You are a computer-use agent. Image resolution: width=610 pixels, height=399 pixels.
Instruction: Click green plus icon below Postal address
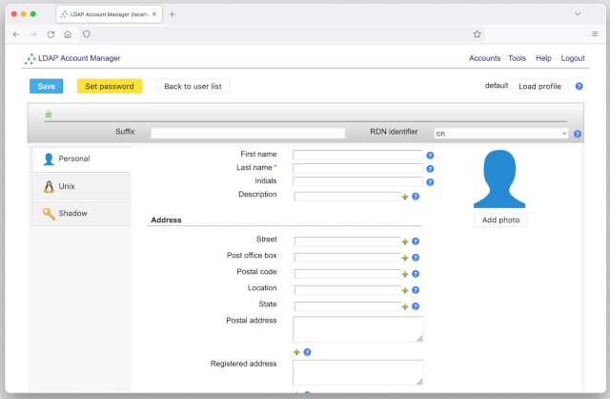point(296,352)
